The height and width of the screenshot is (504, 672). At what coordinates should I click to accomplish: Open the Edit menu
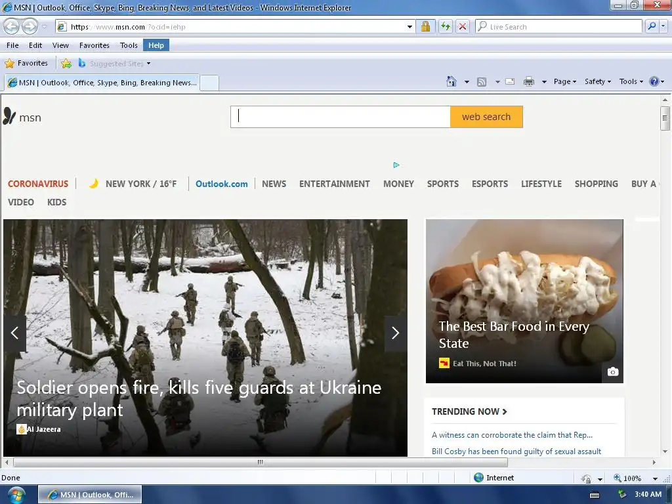pos(35,45)
